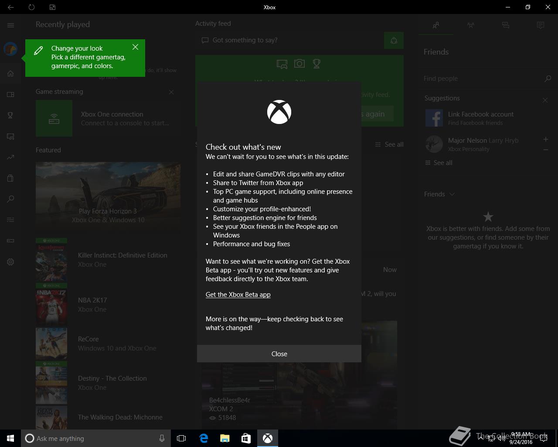The height and width of the screenshot is (447, 558).
Task: Open the Action Center icon
Action: (x=543, y=439)
